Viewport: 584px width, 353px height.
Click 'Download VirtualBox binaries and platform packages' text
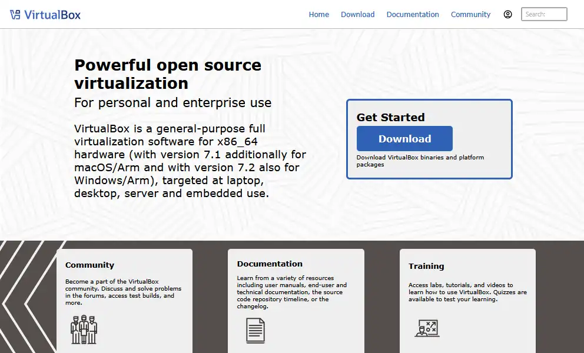click(x=420, y=161)
